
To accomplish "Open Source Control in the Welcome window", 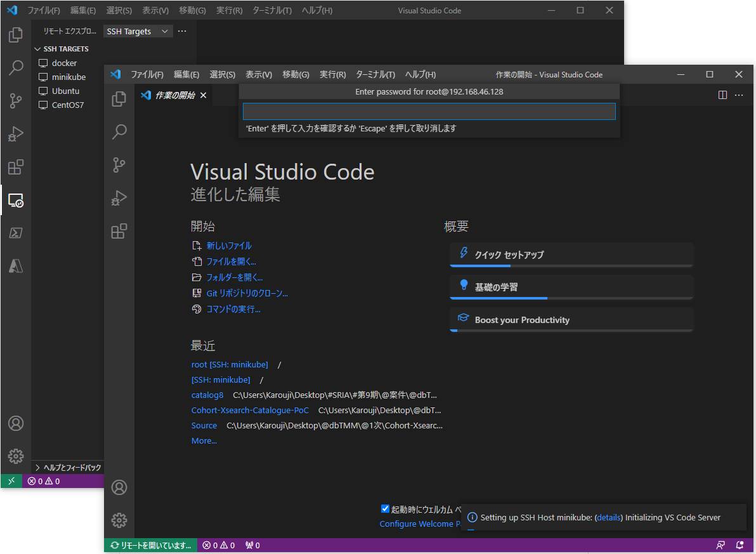I will click(119, 164).
